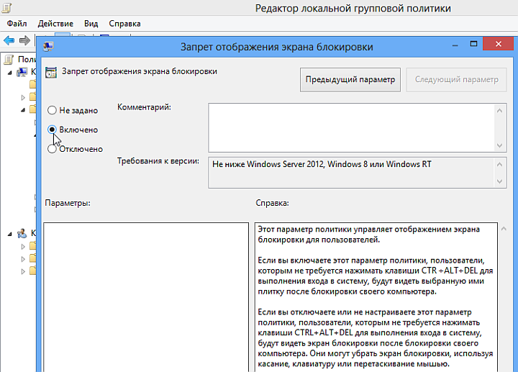The image size is (518, 372).
Task: Select the "Отключено" radio button
Action: point(52,149)
